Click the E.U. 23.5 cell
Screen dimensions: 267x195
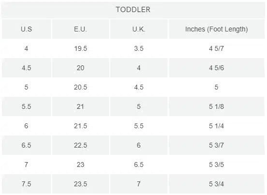(80, 184)
